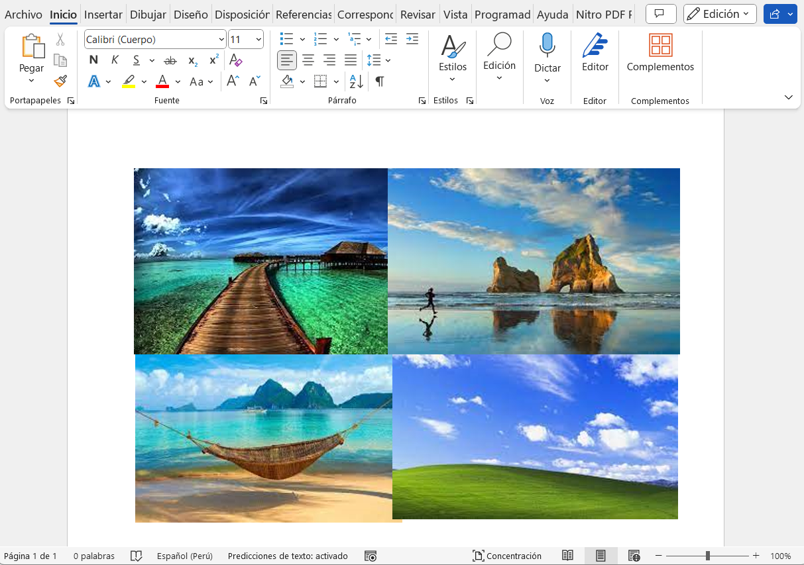Click the Español (Perú) language indicator
The image size is (804, 565).
[x=184, y=556]
